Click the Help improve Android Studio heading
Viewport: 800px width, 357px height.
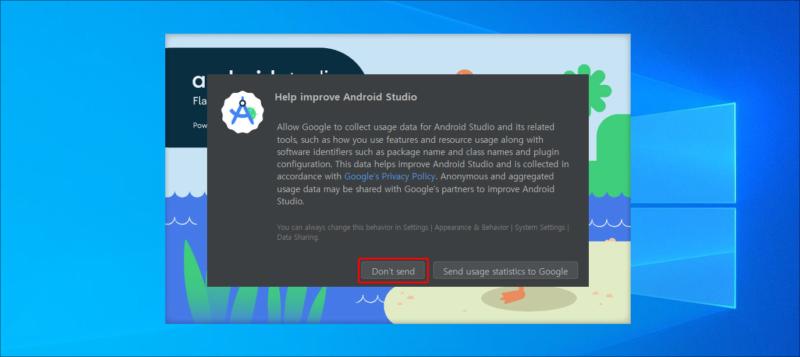coord(346,97)
